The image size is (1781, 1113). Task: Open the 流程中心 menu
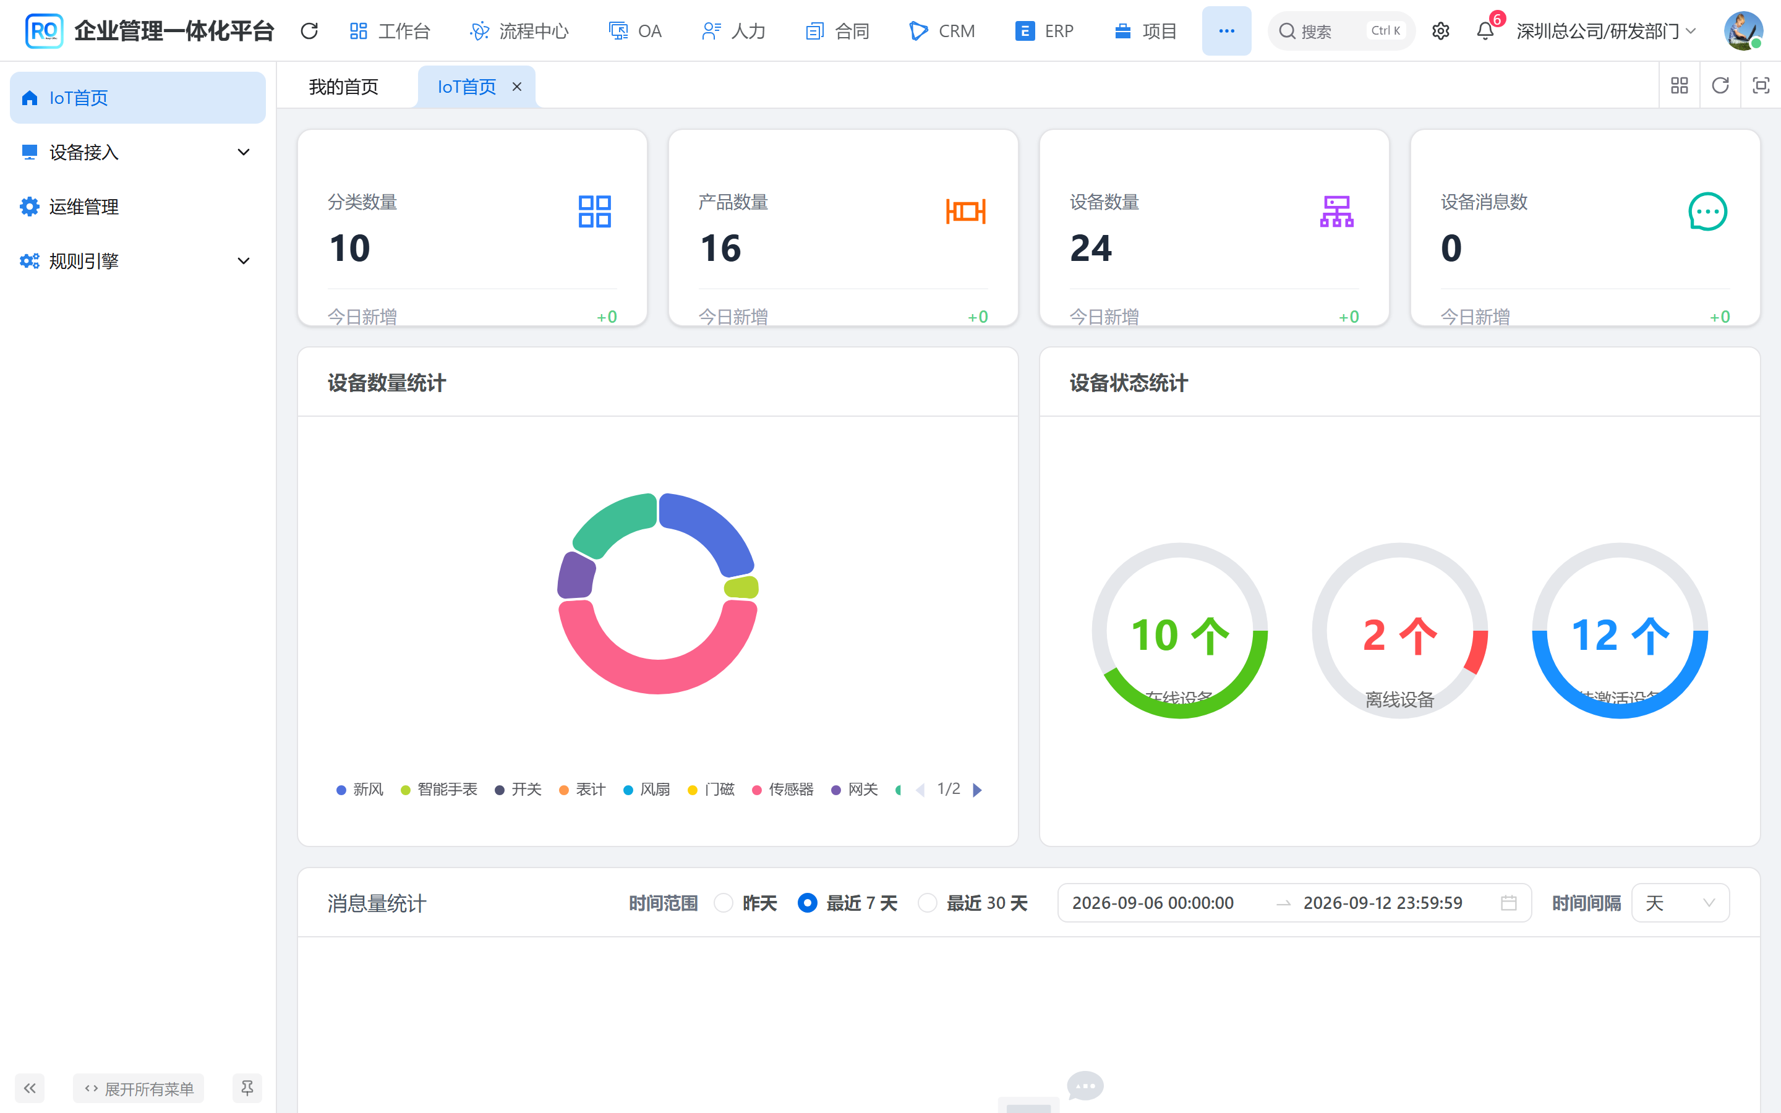(x=519, y=31)
